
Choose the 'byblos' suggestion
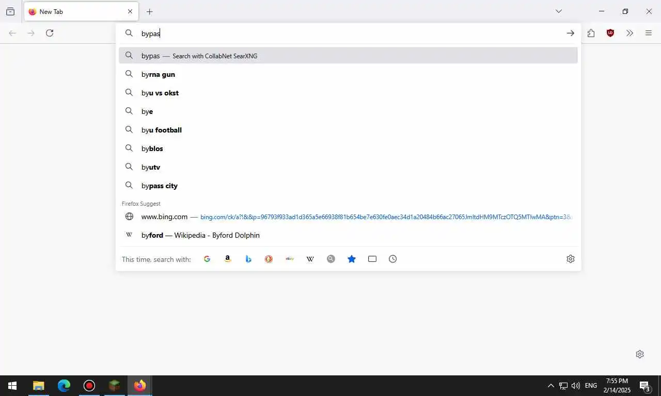[x=348, y=148]
